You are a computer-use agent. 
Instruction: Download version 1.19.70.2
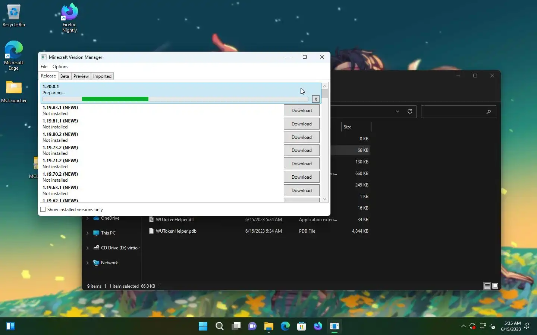tap(302, 177)
